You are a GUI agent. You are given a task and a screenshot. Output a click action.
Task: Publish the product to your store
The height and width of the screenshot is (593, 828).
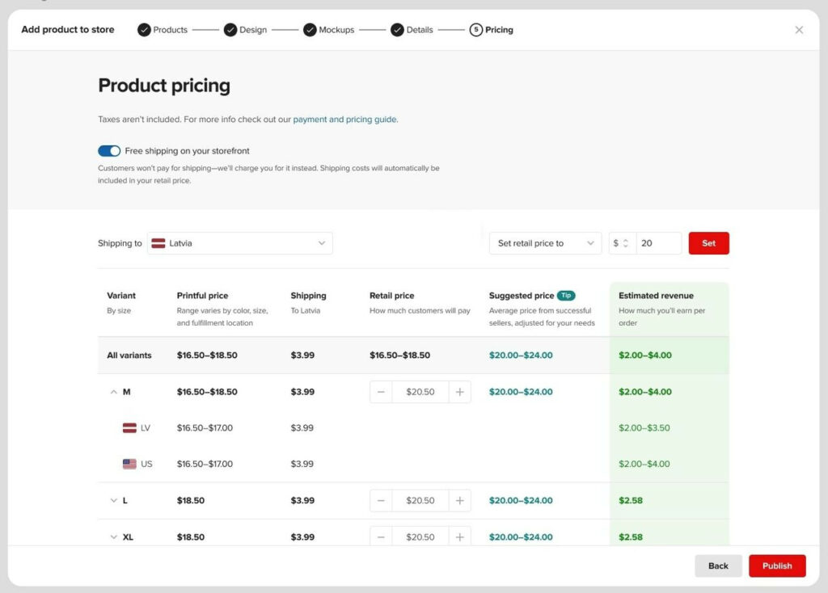(x=777, y=566)
